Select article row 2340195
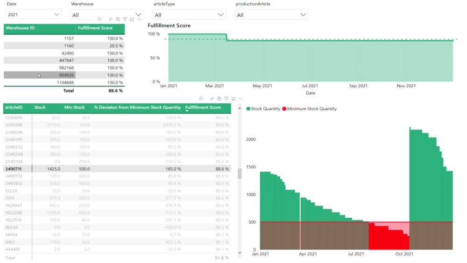The height and width of the screenshot is (263, 467). [x=117, y=139]
